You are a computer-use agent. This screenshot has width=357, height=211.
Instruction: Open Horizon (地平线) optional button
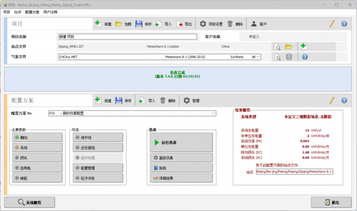click(x=98, y=137)
